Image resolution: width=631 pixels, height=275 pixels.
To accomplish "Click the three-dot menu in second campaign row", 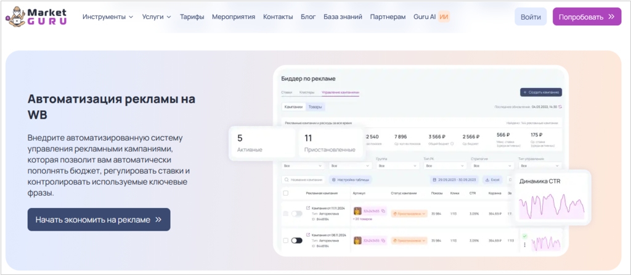I will (524, 244).
